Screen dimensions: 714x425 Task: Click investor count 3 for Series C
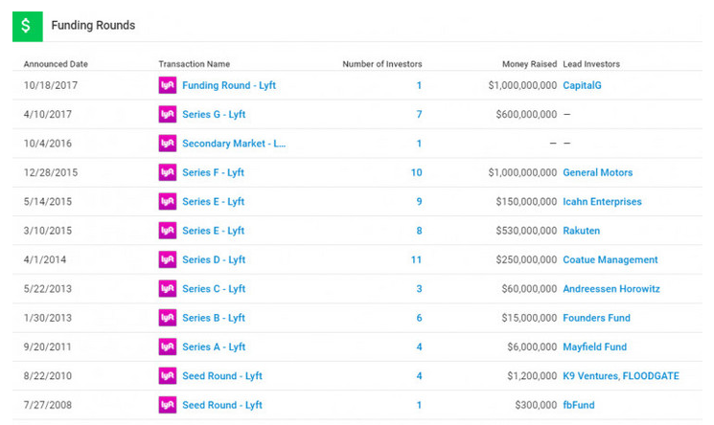(419, 289)
